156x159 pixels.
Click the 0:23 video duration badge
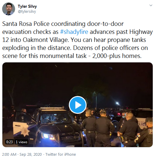[9, 142]
